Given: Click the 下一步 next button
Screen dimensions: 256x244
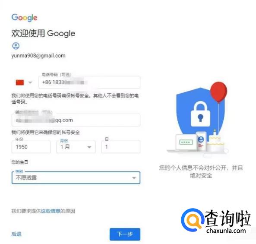Looking at the screenshot, I should [x=125, y=234].
